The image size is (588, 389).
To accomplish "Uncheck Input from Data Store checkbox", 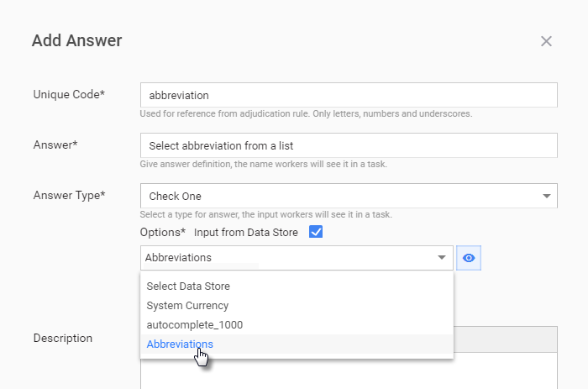I will [316, 232].
